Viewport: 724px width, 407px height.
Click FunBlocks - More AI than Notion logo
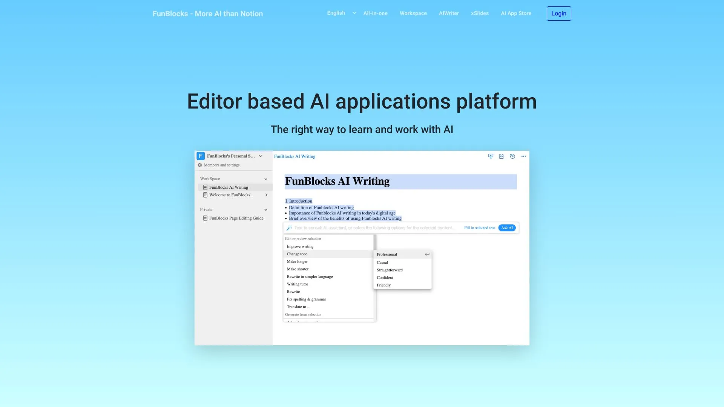point(207,14)
